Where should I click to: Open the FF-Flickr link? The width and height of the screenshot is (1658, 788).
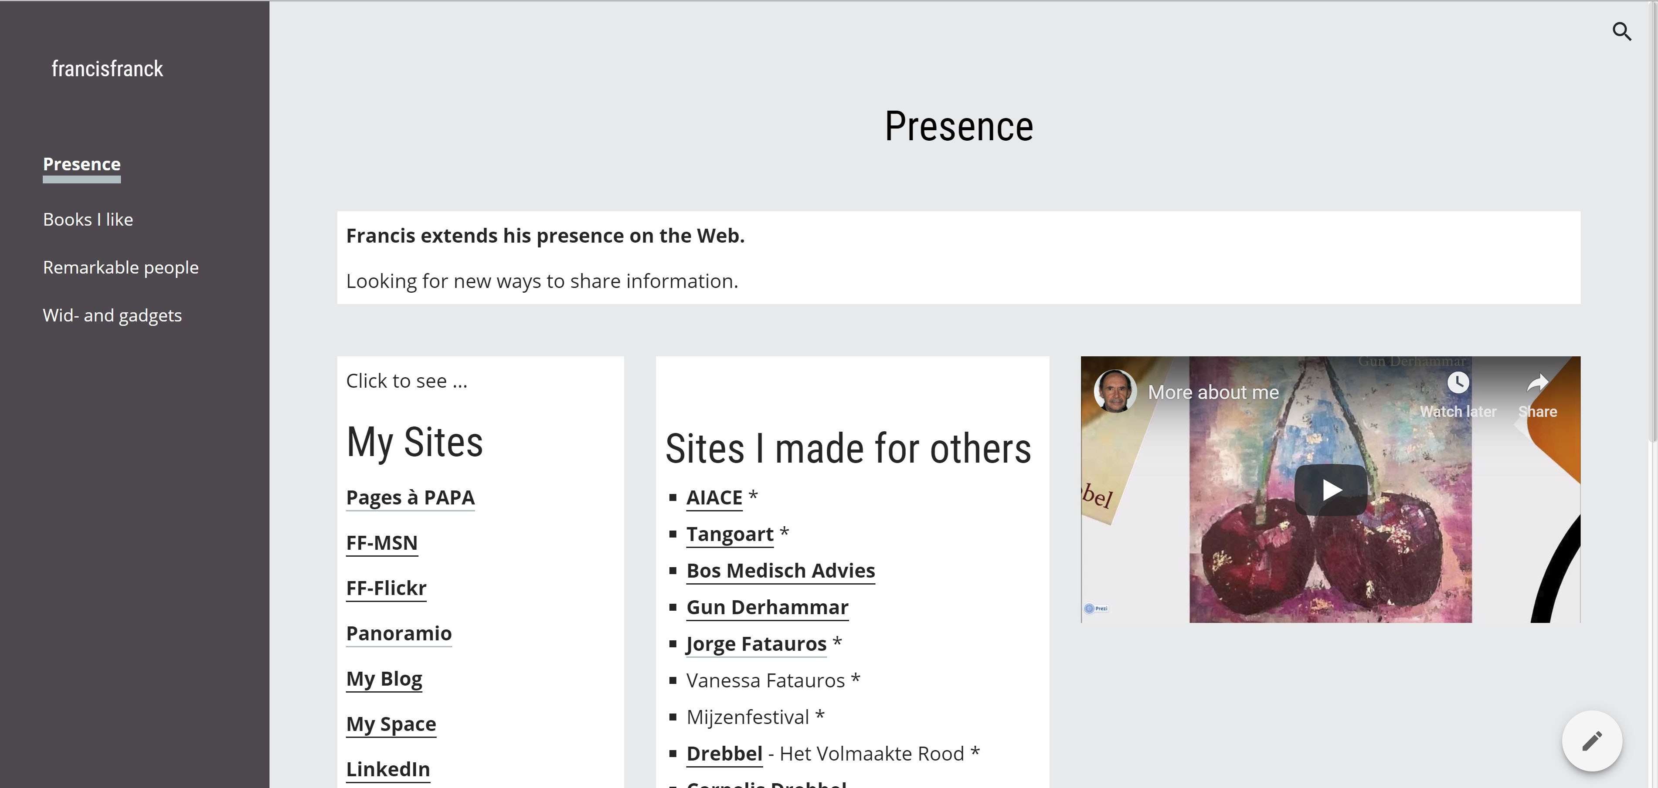pos(386,588)
